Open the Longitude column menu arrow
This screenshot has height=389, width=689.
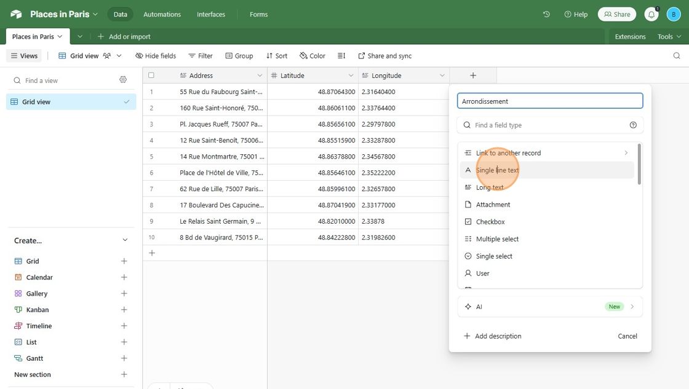[442, 76]
